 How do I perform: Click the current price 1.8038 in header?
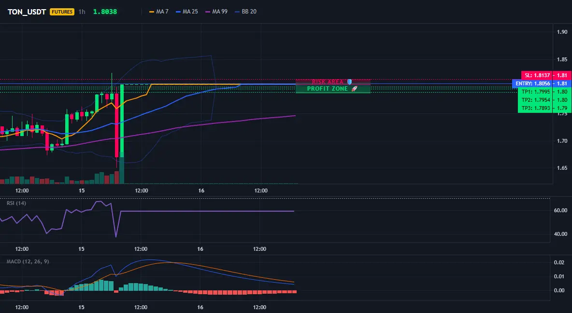pyautogui.click(x=105, y=12)
